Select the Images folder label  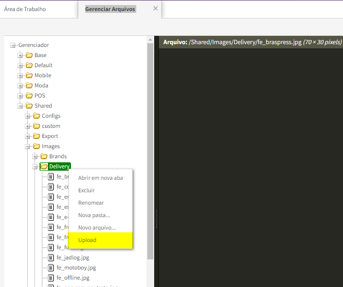(51, 146)
